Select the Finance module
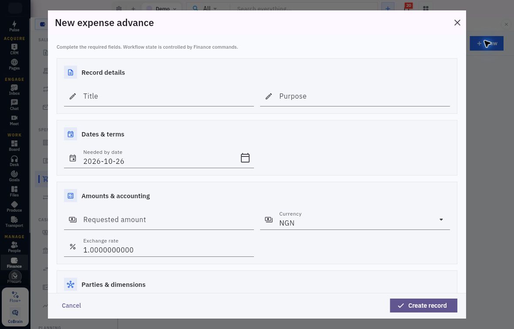The width and height of the screenshot is (514, 329). click(x=14, y=263)
